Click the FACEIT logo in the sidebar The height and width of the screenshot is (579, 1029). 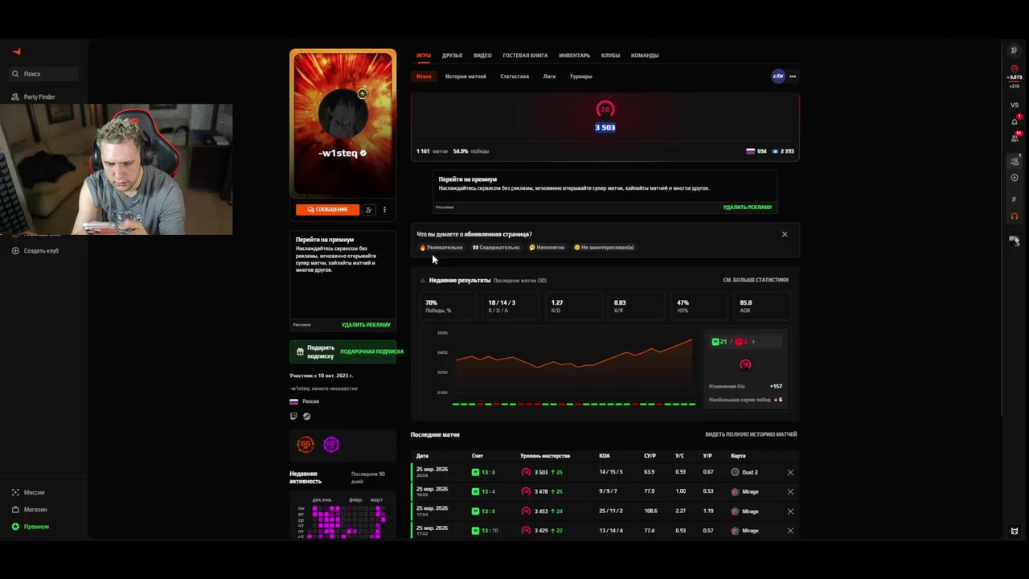pyautogui.click(x=16, y=51)
